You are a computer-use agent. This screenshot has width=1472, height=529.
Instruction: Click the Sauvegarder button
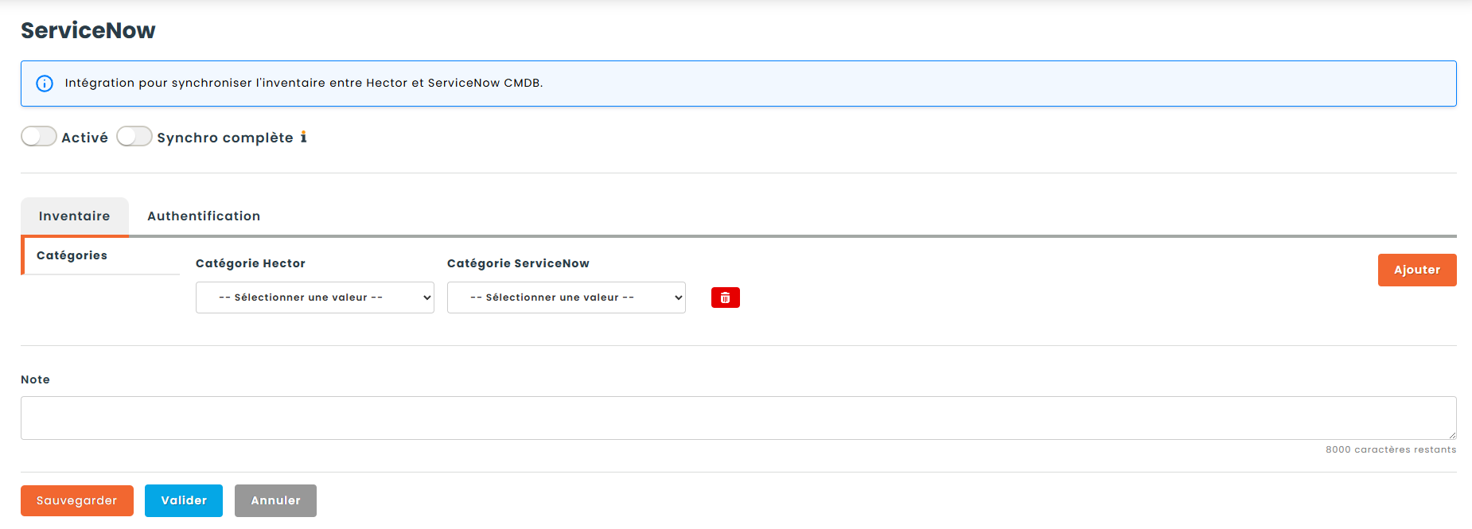[x=77, y=500]
